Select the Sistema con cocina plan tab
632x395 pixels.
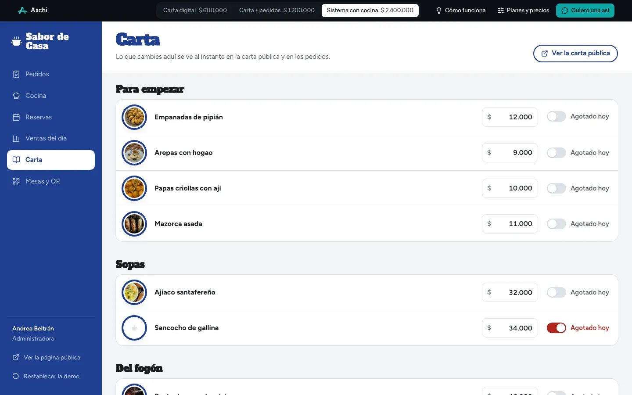tap(370, 11)
